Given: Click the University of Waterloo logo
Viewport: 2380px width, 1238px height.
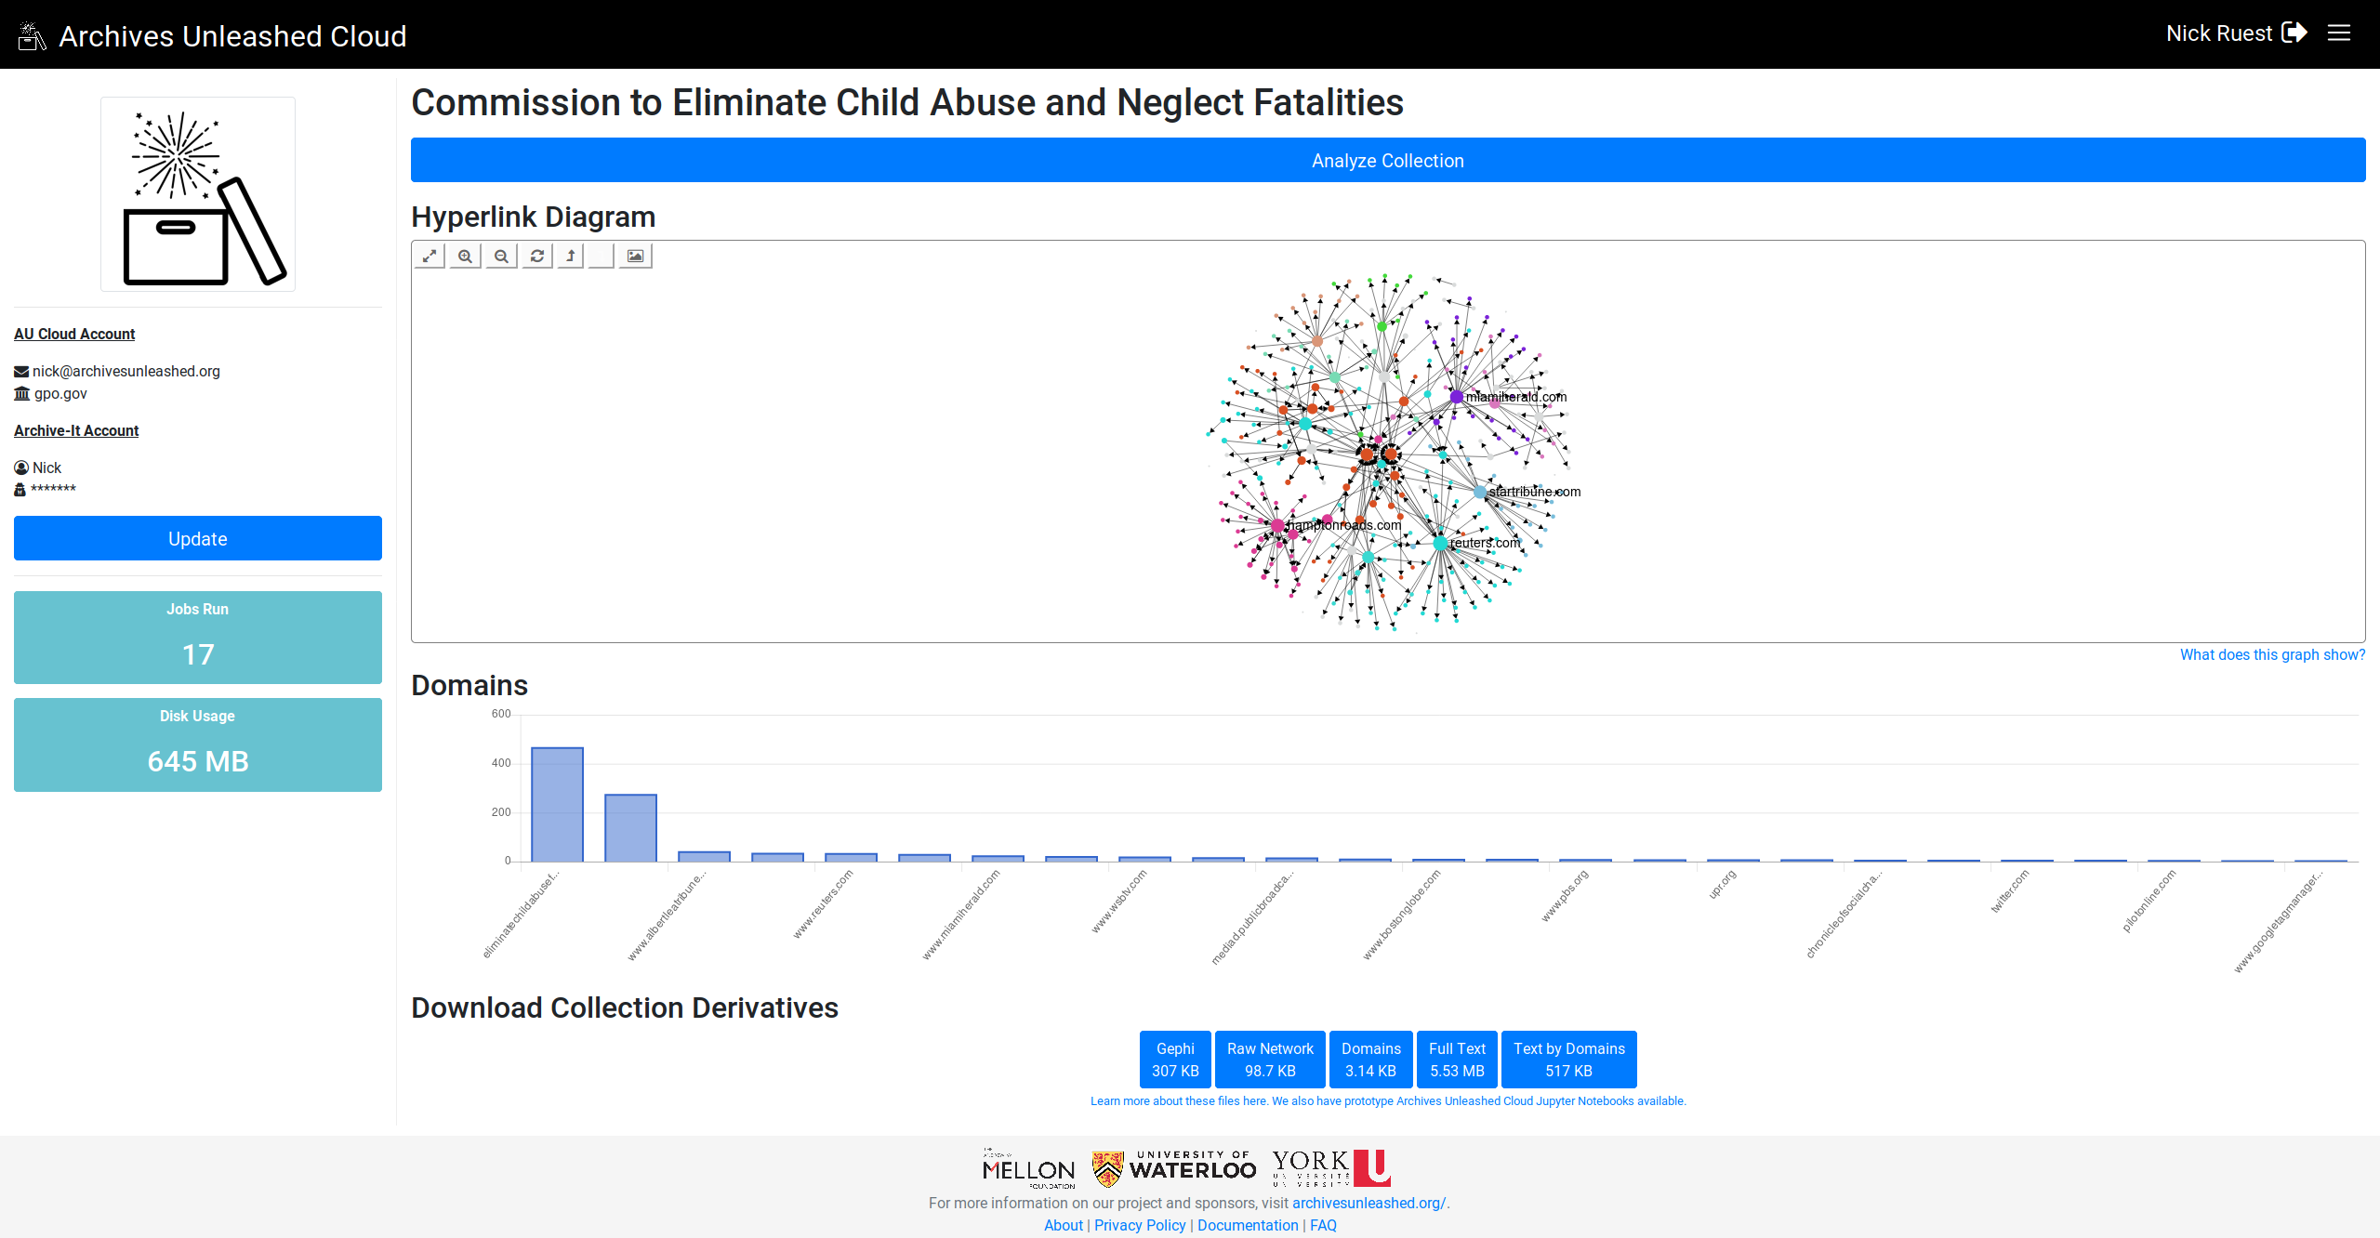Looking at the screenshot, I should tap(1174, 1168).
